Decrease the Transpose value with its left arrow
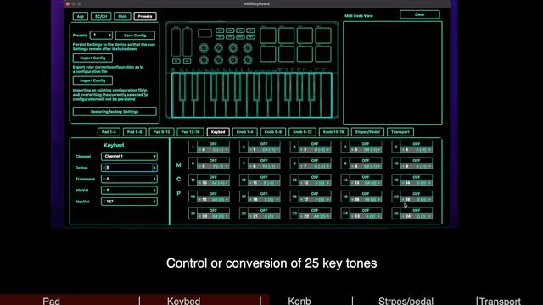The width and height of the screenshot is (543, 305). click(x=104, y=179)
